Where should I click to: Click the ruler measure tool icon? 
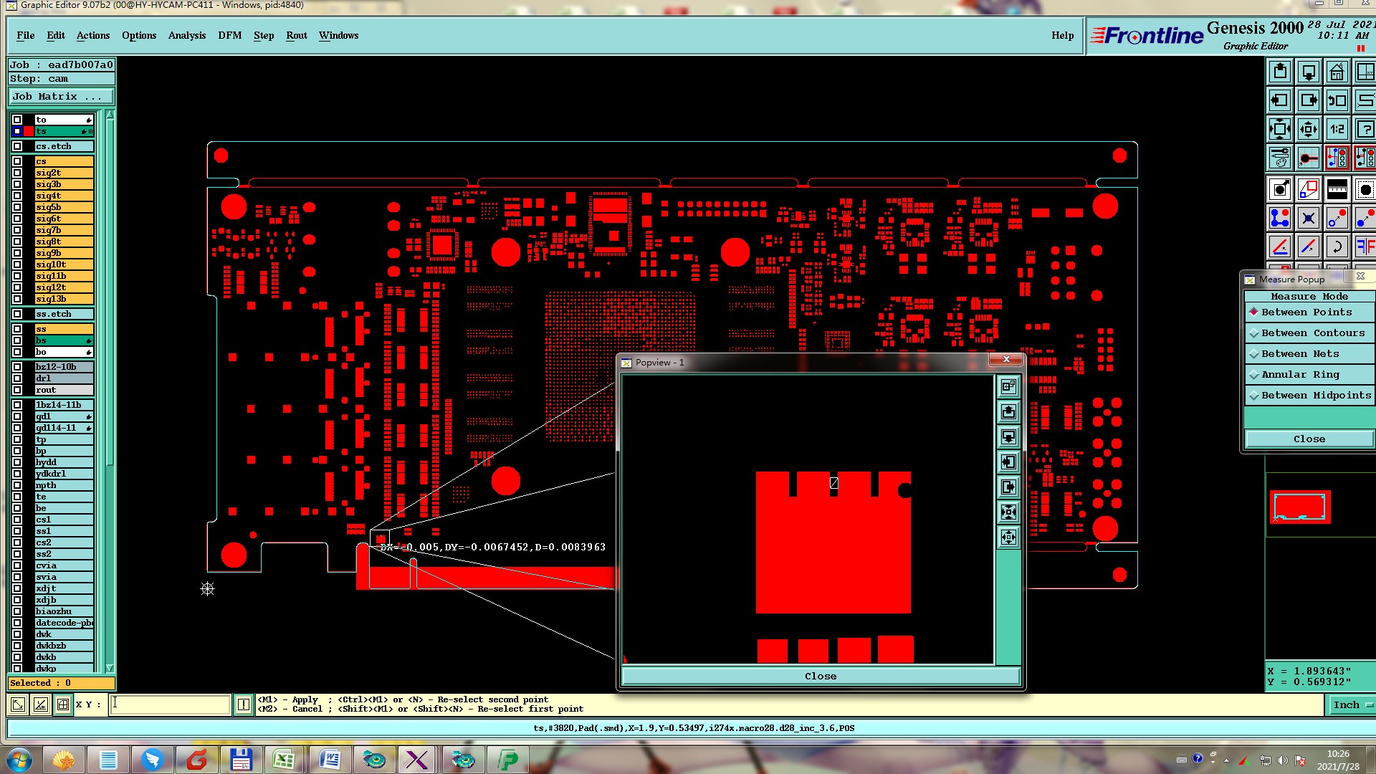(x=1337, y=190)
